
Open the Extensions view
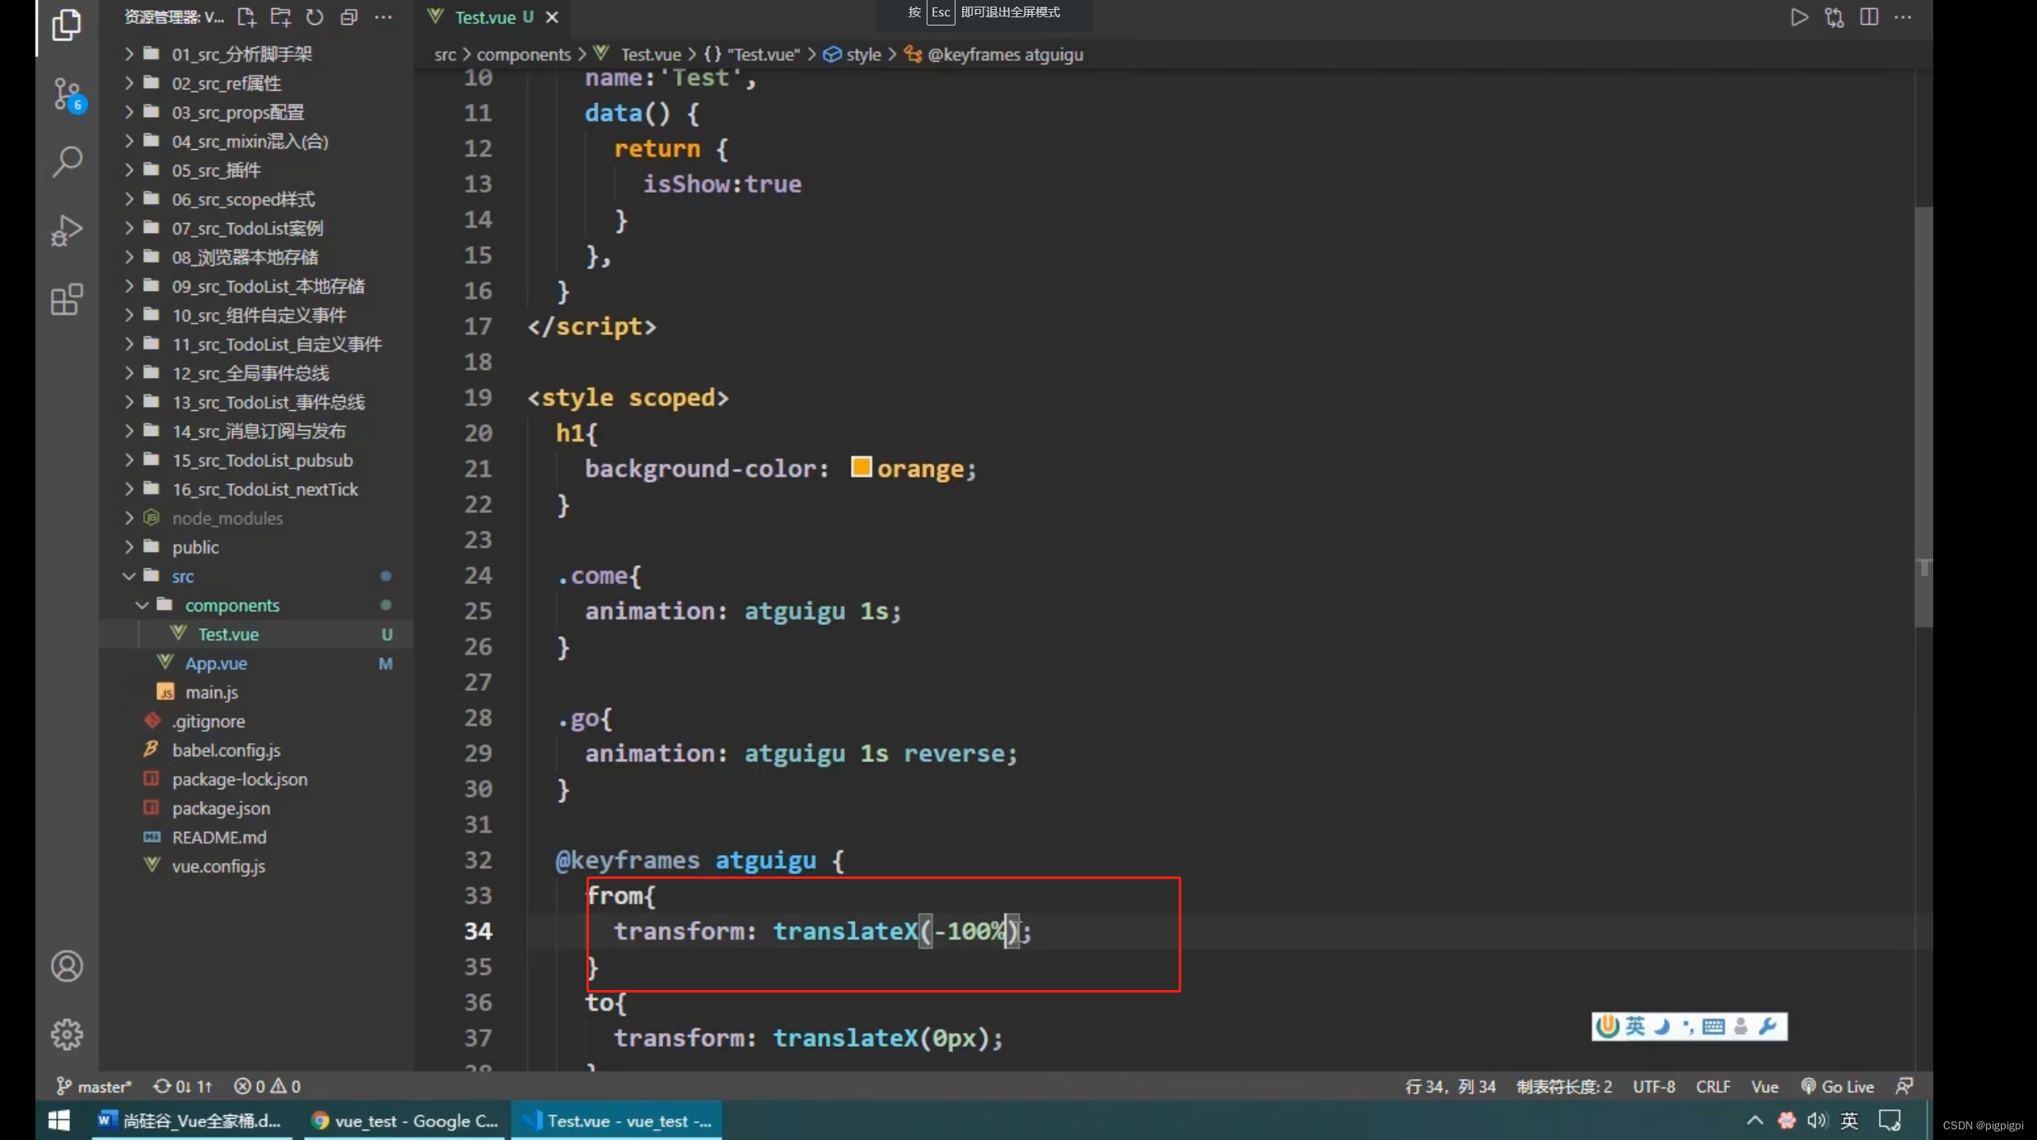[x=67, y=300]
